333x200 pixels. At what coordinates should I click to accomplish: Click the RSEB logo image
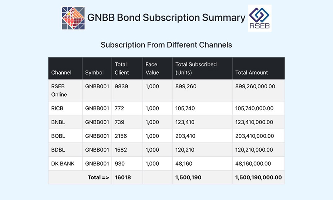(x=259, y=18)
